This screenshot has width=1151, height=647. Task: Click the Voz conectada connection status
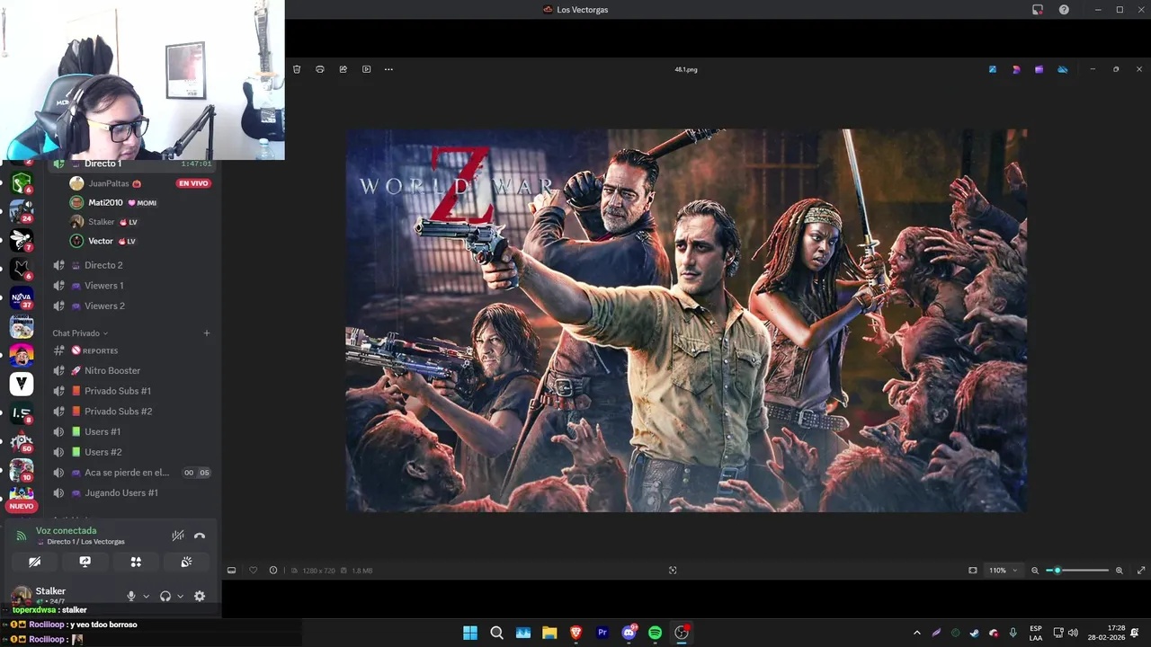pyautogui.click(x=66, y=531)
